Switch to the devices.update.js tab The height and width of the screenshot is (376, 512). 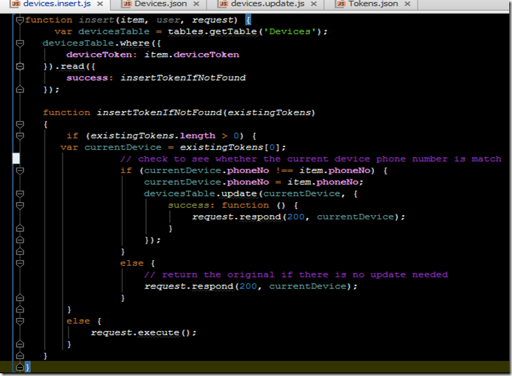[x=267, y=4]
